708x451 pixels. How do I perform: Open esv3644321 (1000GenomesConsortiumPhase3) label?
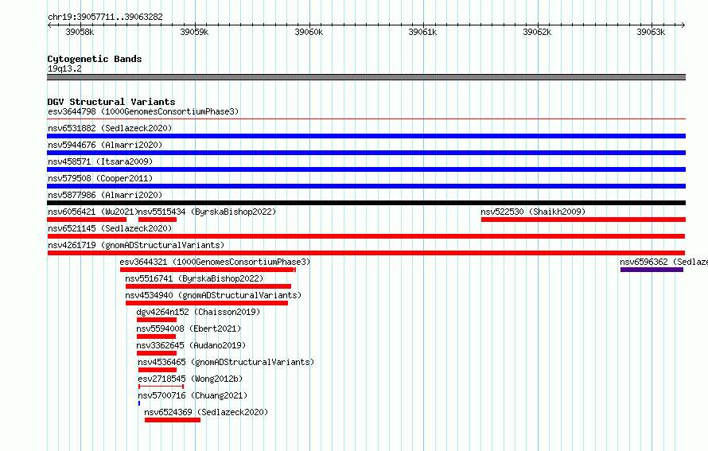point(215,262)
